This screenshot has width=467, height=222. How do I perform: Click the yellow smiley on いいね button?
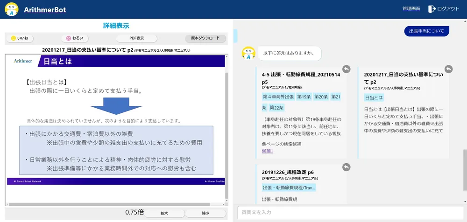click(x=13, y=38)
